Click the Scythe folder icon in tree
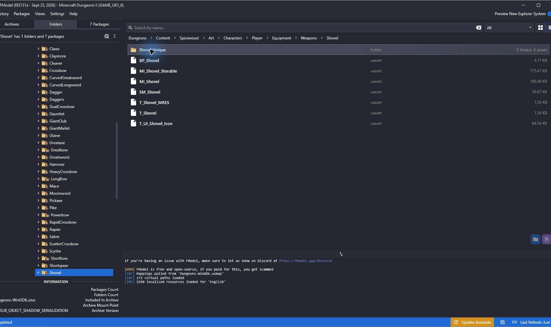 [x=45, y=251]
